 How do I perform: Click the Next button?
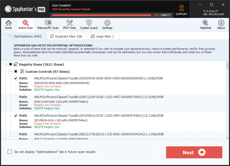(194, 152)
